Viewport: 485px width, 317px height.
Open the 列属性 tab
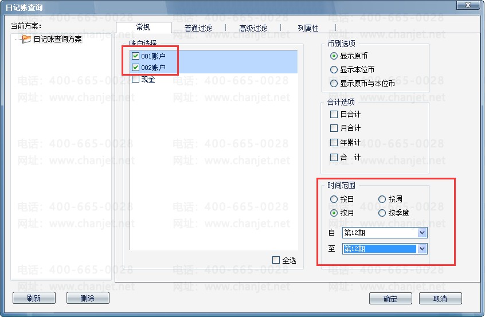tap(308, 28)
